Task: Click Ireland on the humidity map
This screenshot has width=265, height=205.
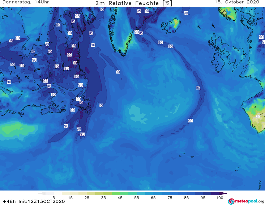Action: [218, 62]
